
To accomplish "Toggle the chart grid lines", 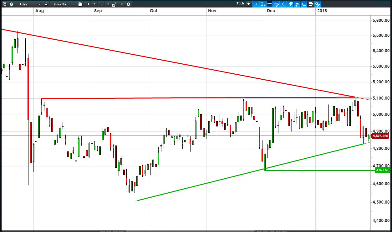I will point(270,4).
